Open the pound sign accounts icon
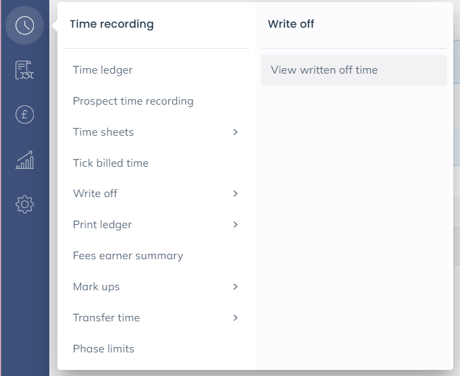460x376 pixels. 24,115
